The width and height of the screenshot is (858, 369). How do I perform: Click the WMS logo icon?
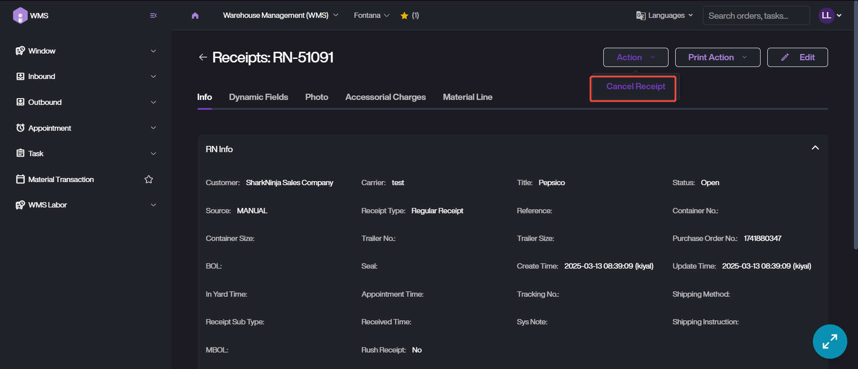point(20,16)
